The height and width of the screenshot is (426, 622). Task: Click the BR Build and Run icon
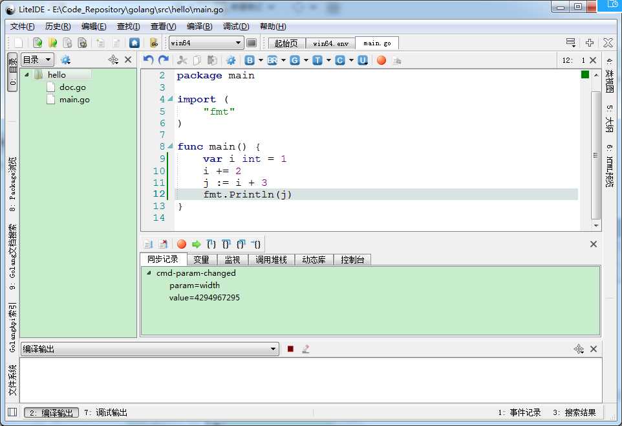272,60
